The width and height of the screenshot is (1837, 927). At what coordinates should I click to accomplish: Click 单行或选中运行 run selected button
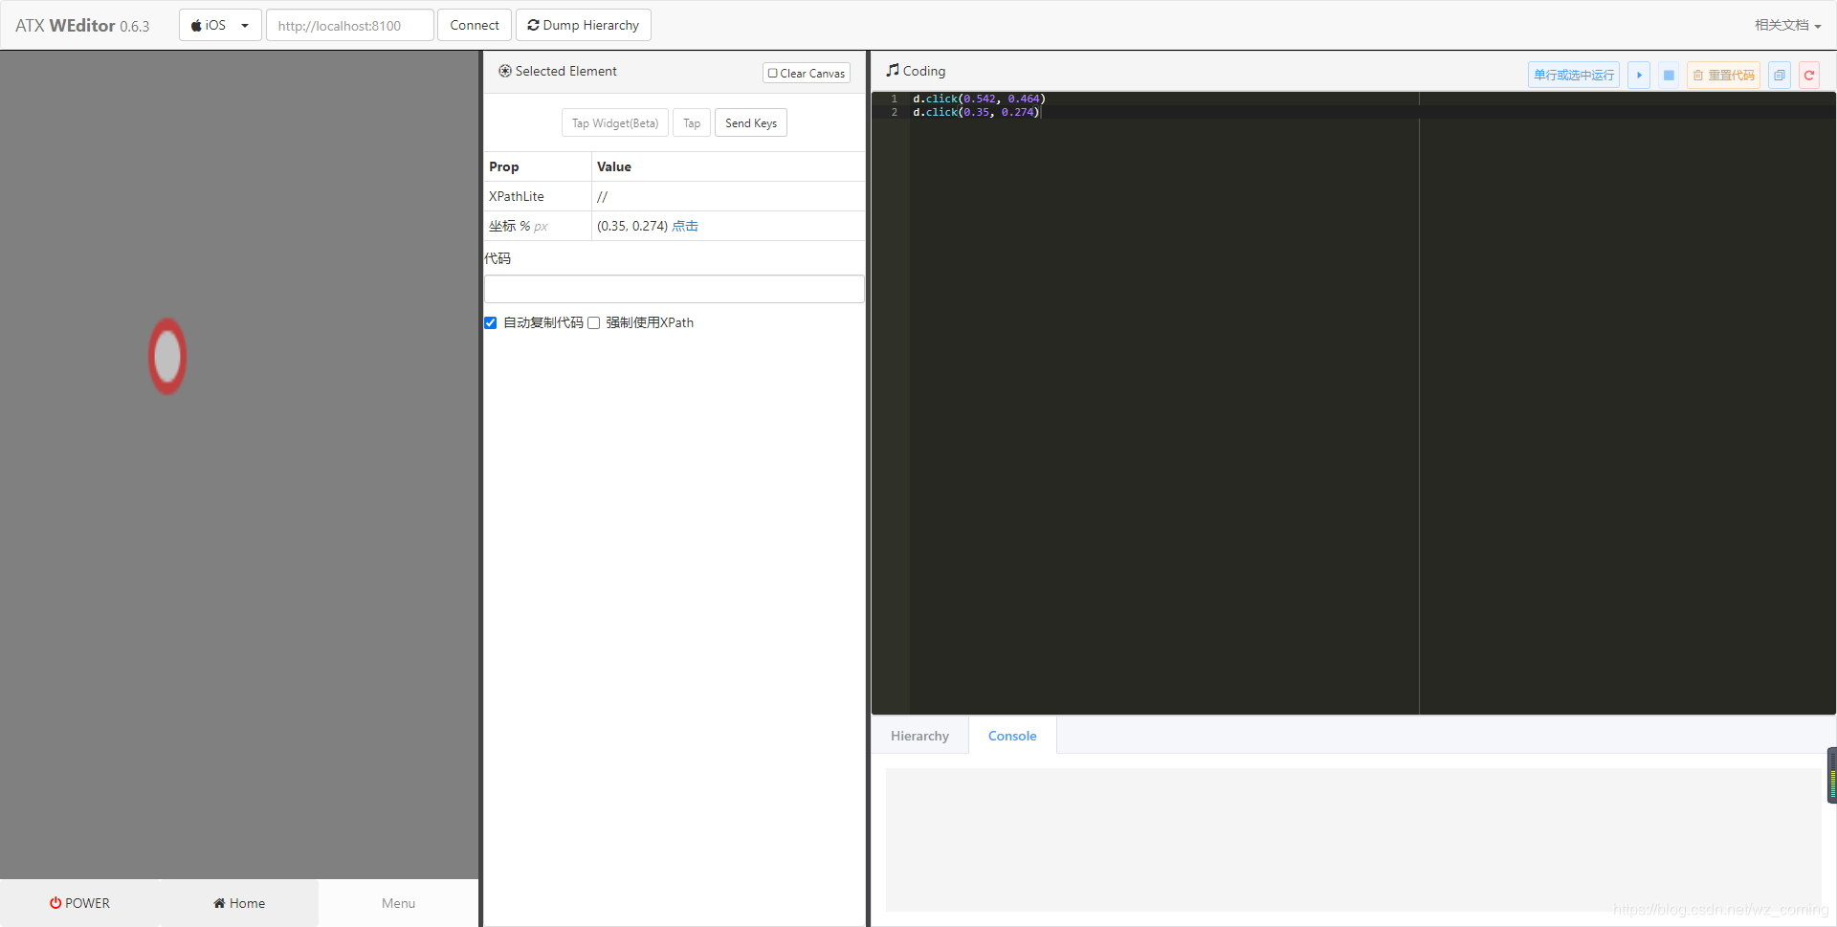(1574, 75)
